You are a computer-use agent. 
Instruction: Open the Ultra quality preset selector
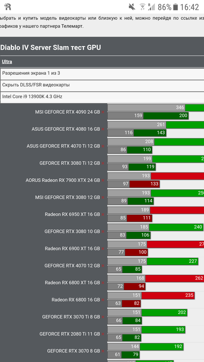[x=7, y=62]
